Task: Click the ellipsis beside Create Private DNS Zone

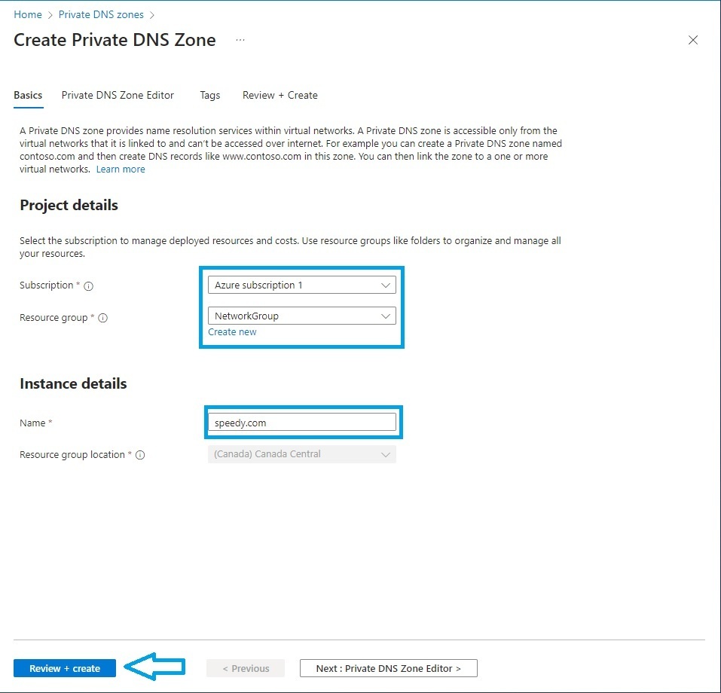Action: (240, 40)
